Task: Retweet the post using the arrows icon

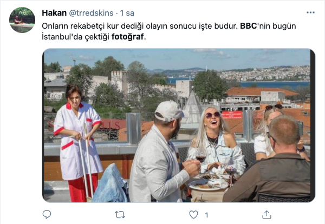Action: [x=120, y=215]
